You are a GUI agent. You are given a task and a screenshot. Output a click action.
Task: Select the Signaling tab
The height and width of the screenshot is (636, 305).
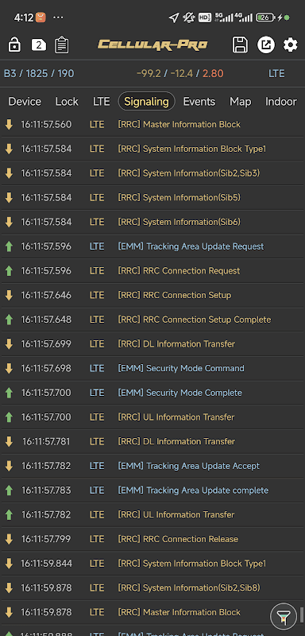pyautogui.click(x=146, y=102)
